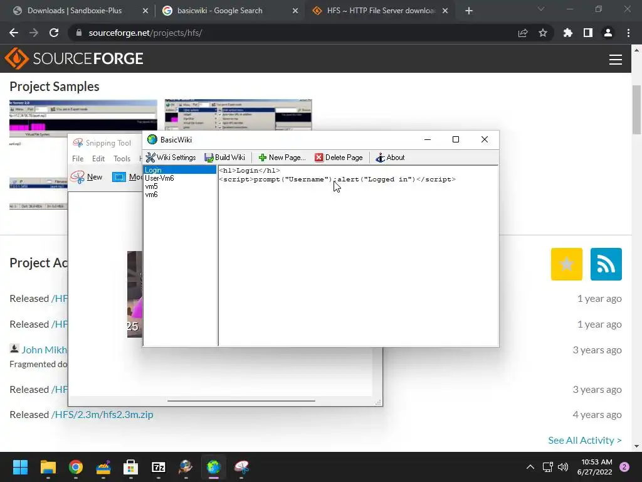Open clock and date in taskbar
Image resolution: width=642 pixels, height=482 pixels.
[x=594, y=467]
